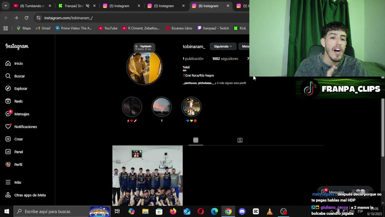The height and width of the screenshot is (217, 385).
Task: Open Perfil avatar in sidebar
Action: click(14, 165)
